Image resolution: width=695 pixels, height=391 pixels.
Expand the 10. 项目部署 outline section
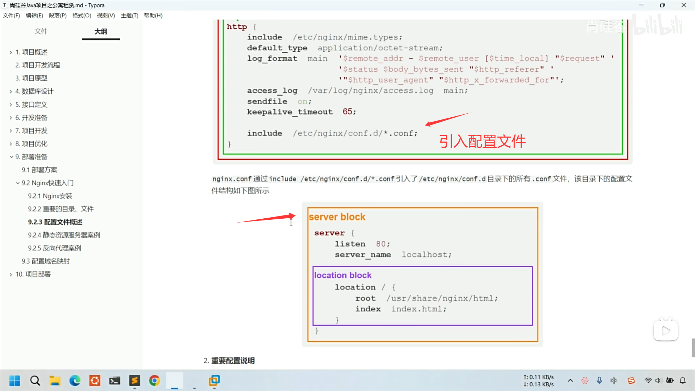click(x=11, y=274)
